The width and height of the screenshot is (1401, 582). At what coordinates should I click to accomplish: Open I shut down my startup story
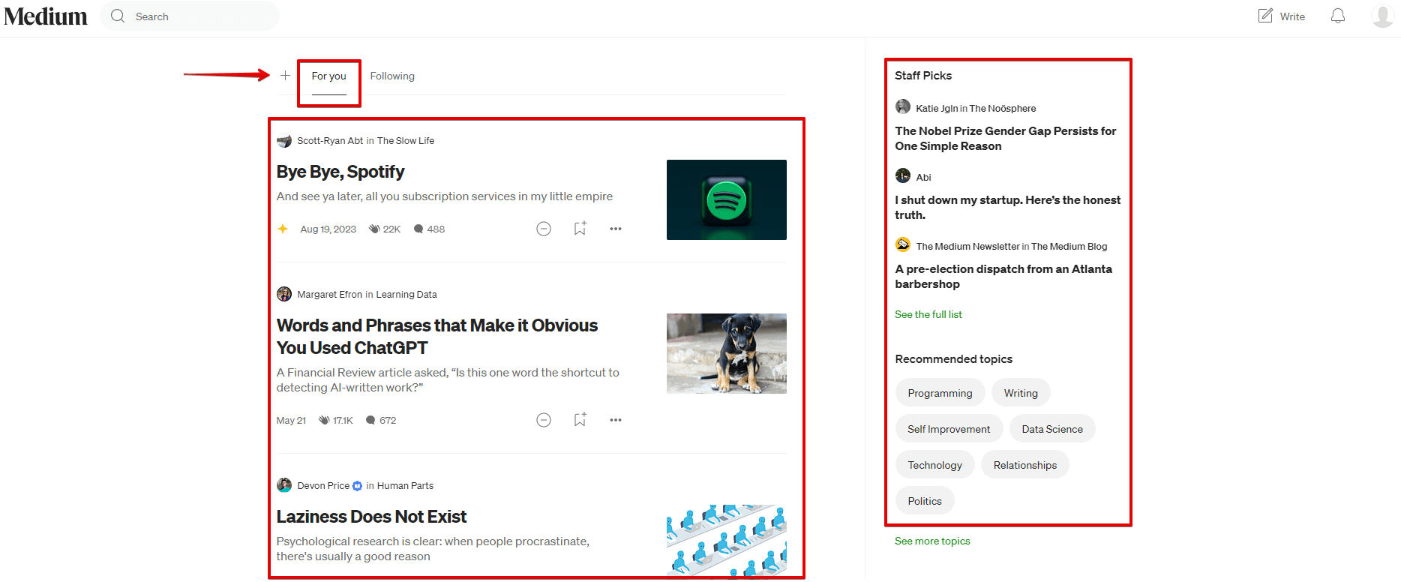pos(1007,207)
